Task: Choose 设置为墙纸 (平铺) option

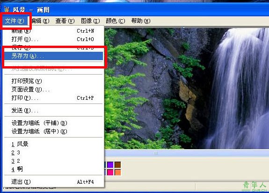Action: tap(53, 123)
